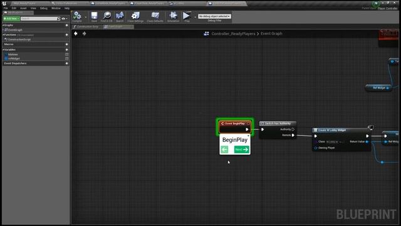Open Class Settings from toolbar
Viewport: 401px width, 226px height.
coord(135,17)
